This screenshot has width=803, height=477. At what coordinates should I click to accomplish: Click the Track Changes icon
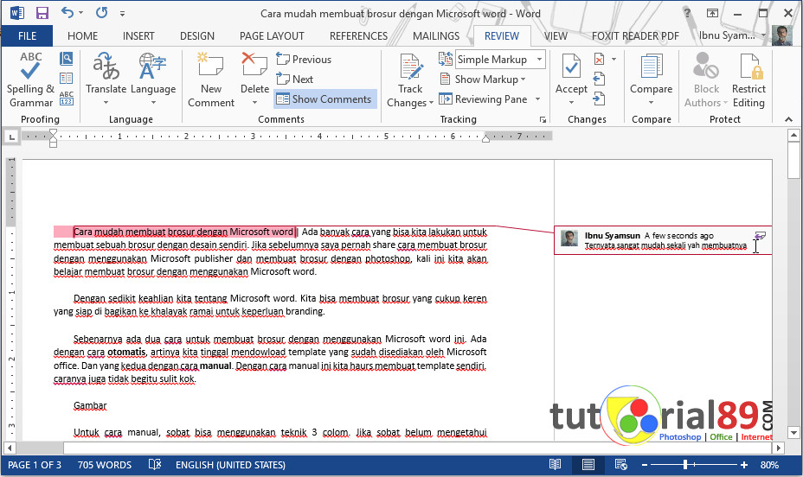(410, 67)
